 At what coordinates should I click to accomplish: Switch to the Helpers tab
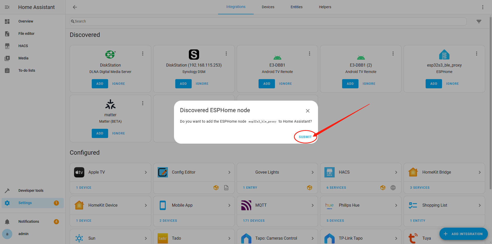pos(325,7)
